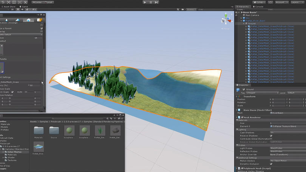Toggle hidden packages count in Project
This screenshot has height=172, width=306.
pyautogui.click(x=121, y=118)
